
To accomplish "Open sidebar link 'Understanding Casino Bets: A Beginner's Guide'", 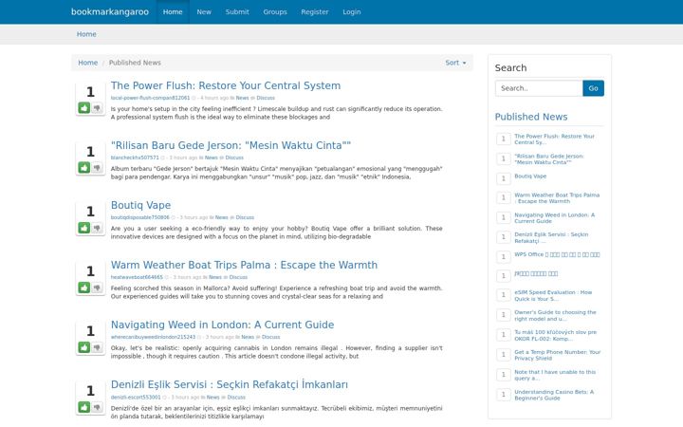I will [x=554, y=395].
